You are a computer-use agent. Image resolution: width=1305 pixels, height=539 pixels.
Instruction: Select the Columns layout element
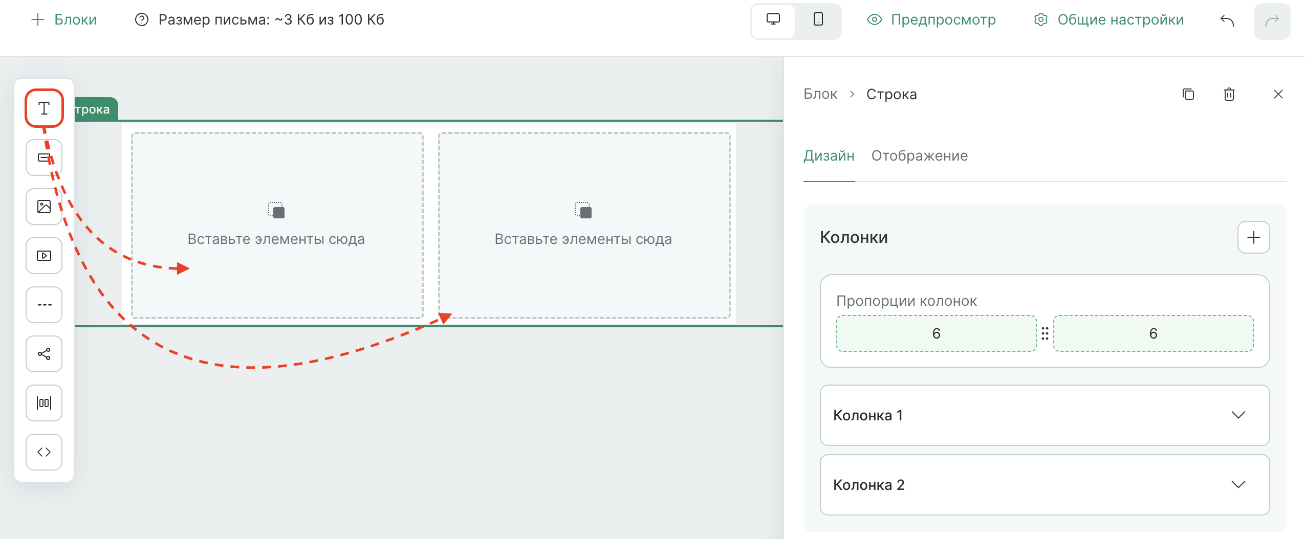tap(44, 403)
